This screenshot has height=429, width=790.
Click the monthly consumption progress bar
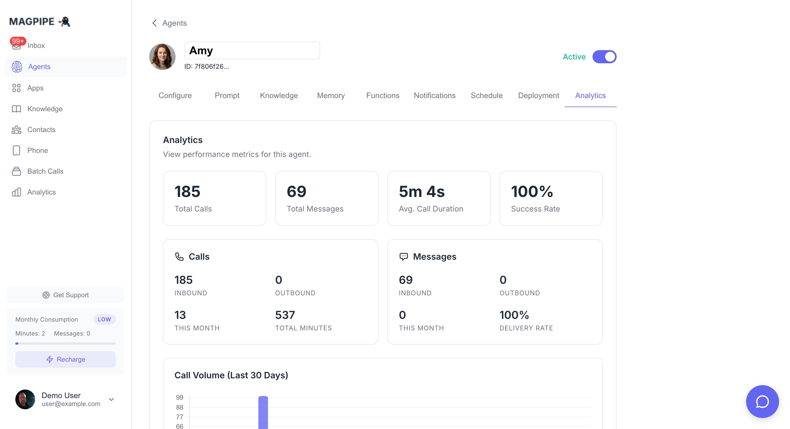[x=66, y=344]
